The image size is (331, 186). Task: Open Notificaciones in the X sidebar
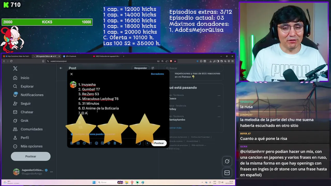(28, 95)
